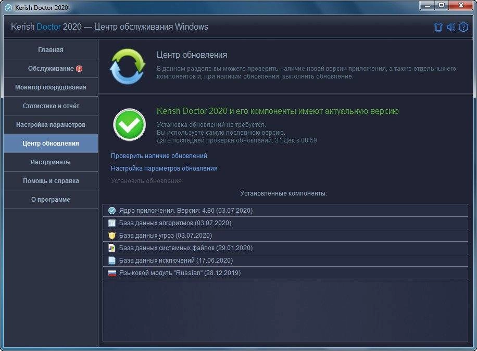Click the Russian flag language module icon
Image resolution: width=477 pixels, height=351 pixels.
[112, 273]
